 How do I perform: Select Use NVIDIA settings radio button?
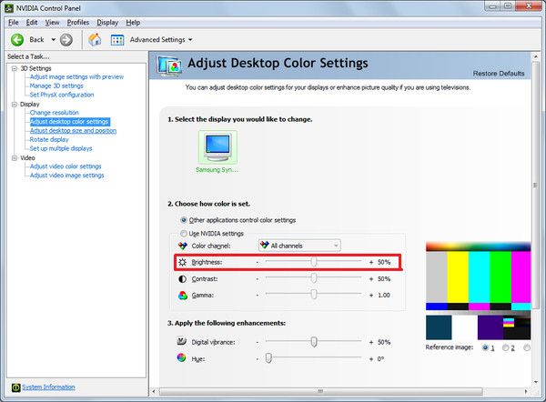[184, 233]
